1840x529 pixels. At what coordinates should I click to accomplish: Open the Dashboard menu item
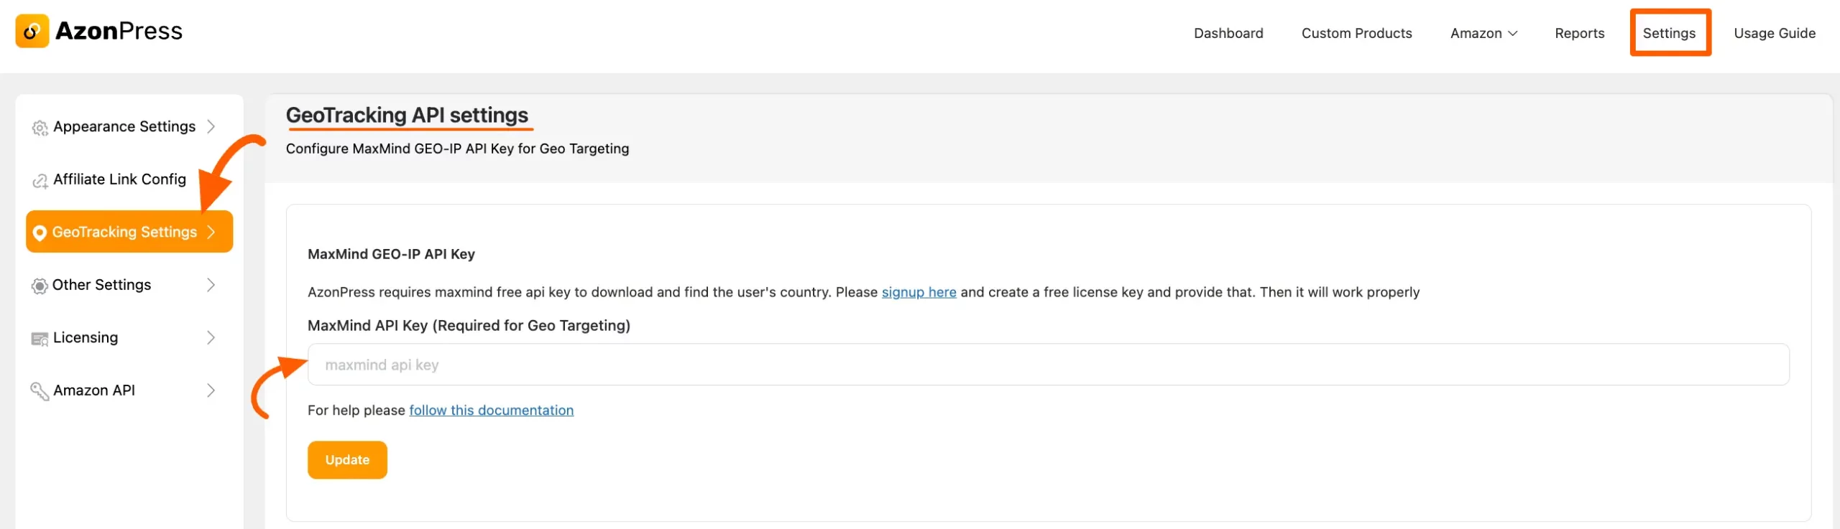click(x=1228, y=34)
